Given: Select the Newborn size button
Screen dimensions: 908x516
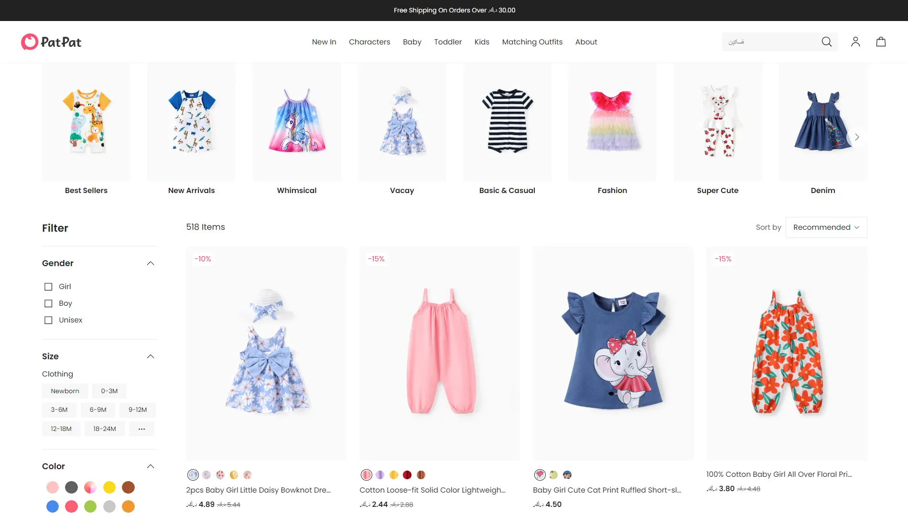Looking at the screenshot, I should (65, 391).
